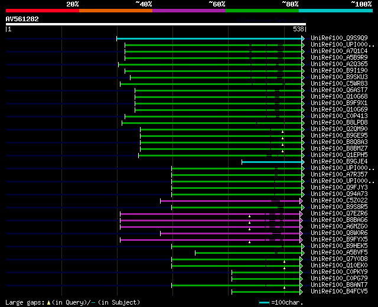Click the cyan 100char scale bar

pos(264,302)
